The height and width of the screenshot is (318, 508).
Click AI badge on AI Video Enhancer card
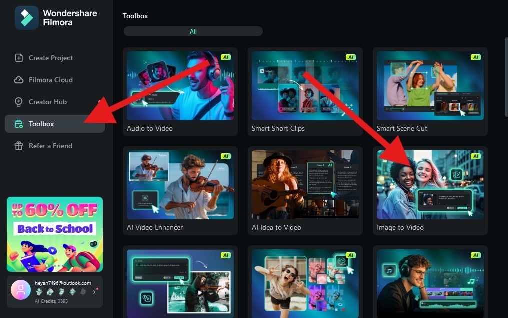226,156
